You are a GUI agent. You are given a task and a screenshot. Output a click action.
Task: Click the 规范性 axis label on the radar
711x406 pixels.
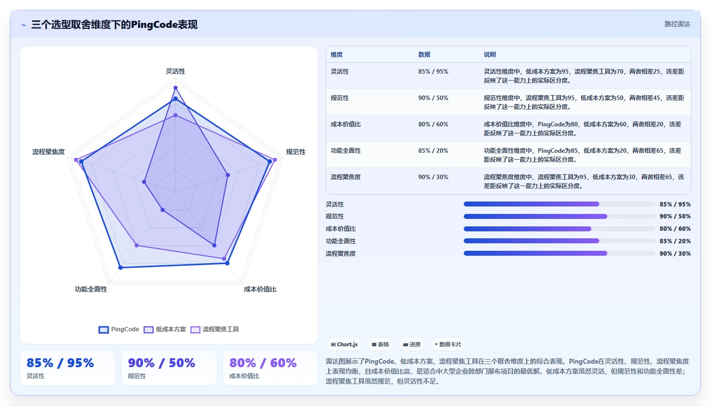(296, 152)
